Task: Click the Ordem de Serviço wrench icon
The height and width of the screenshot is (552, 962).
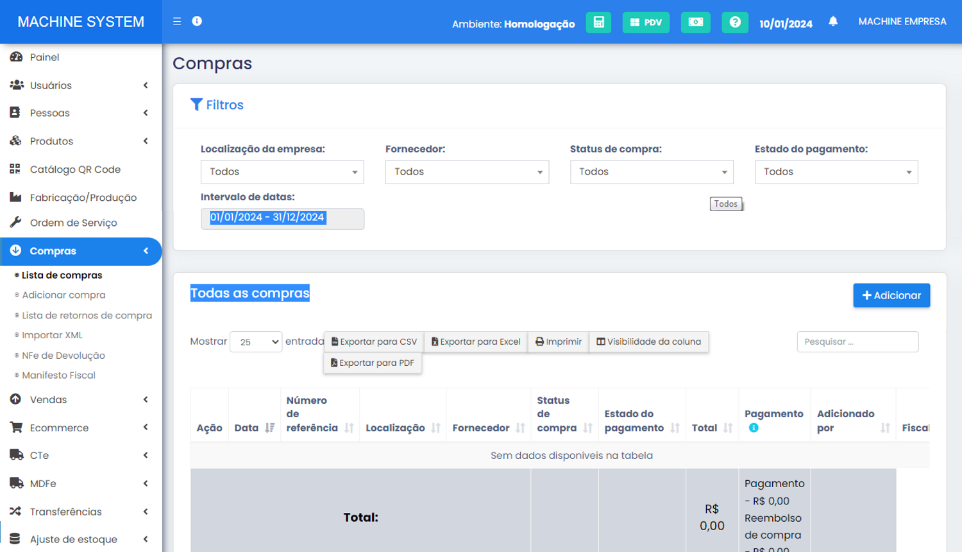Action: [15, 222]
